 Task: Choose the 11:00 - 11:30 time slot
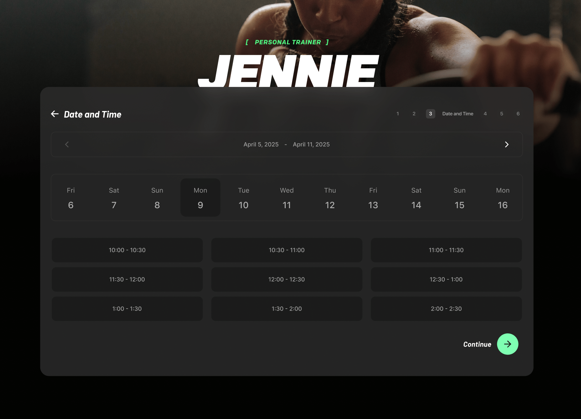446,250
